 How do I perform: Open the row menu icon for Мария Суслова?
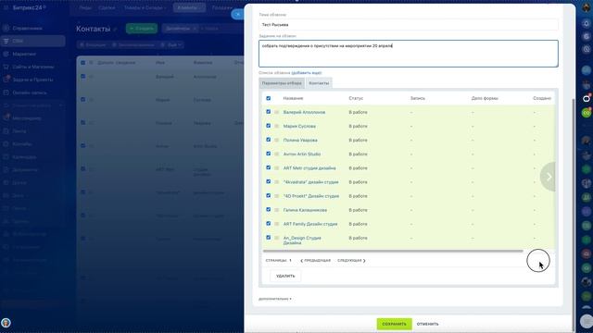276,126
